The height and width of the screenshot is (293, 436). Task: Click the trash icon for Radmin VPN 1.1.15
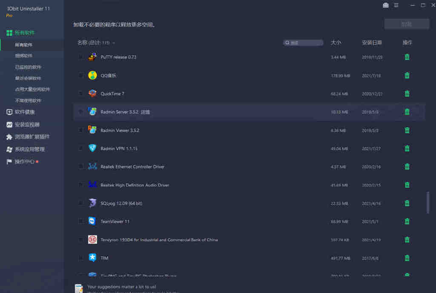point(407,148)
